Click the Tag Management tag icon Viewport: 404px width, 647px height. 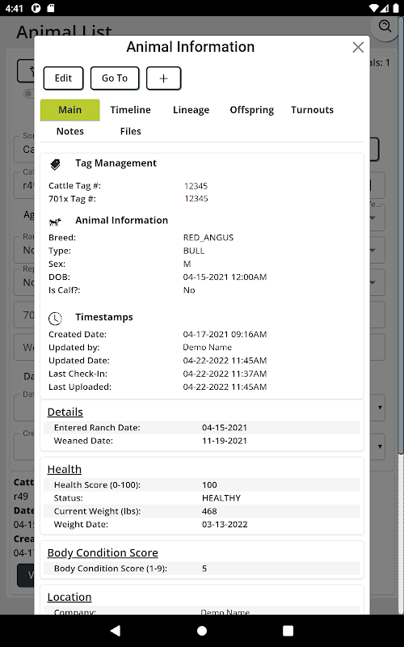coord(55,165)
